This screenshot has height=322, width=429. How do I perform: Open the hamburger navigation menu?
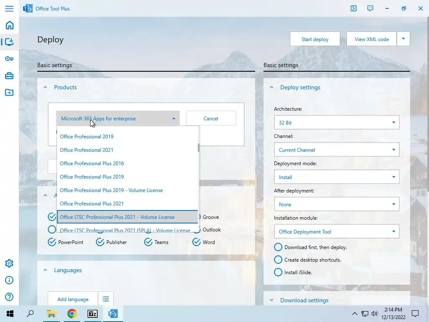click(x=9, y=8)
